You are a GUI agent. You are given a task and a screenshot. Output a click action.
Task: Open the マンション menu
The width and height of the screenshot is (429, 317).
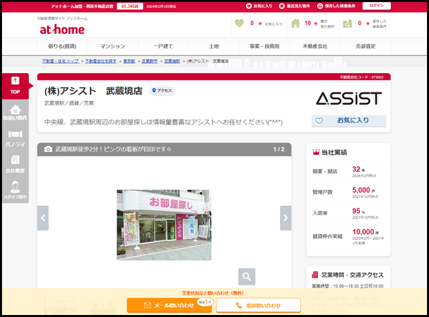(x=113, y=46)
